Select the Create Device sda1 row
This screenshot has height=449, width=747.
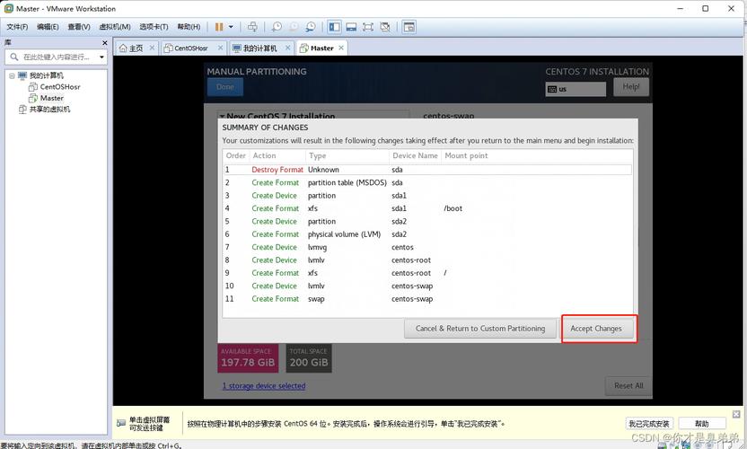point(427,196)
